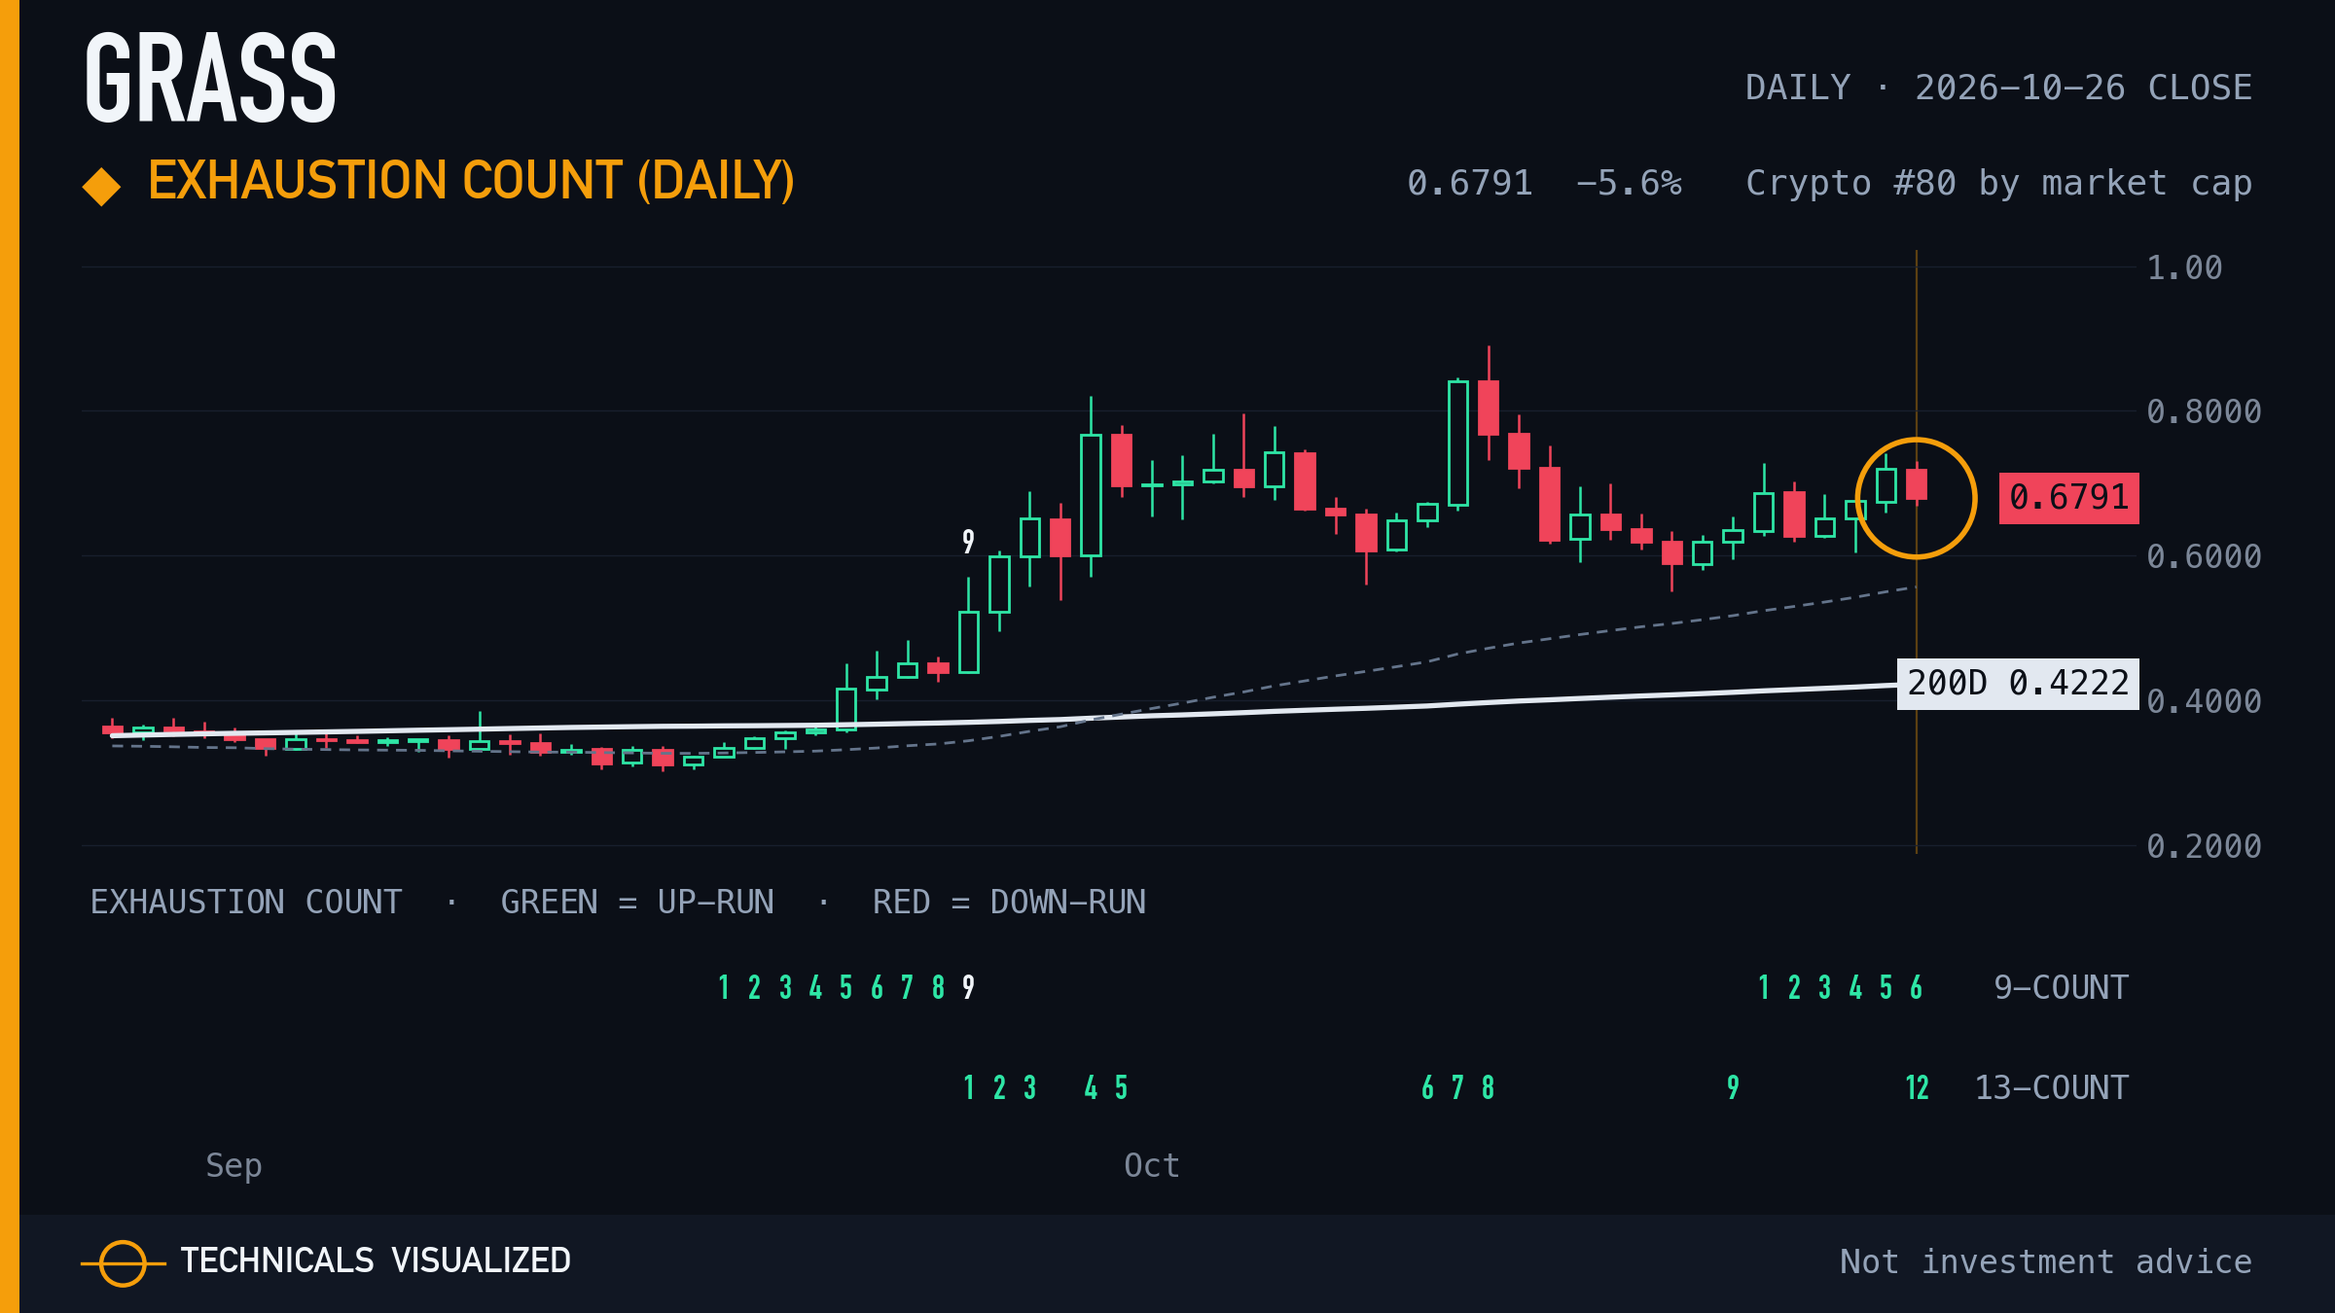This screenshot has height=1313, width=2335.
Task: Click the white 9 marker above the candles
Action: point(968,542)
